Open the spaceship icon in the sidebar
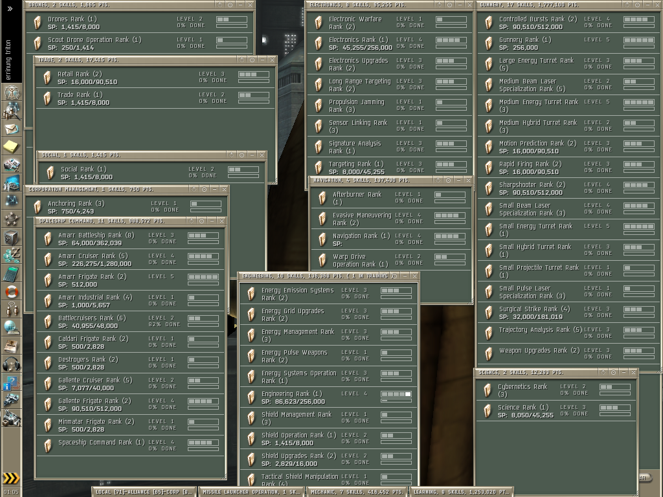Screen dimensions: 663x497 (x=12, y=400)
